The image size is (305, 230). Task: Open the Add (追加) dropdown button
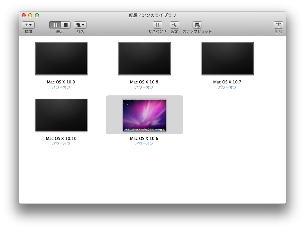pyautogui.click(x=28, y=25)
